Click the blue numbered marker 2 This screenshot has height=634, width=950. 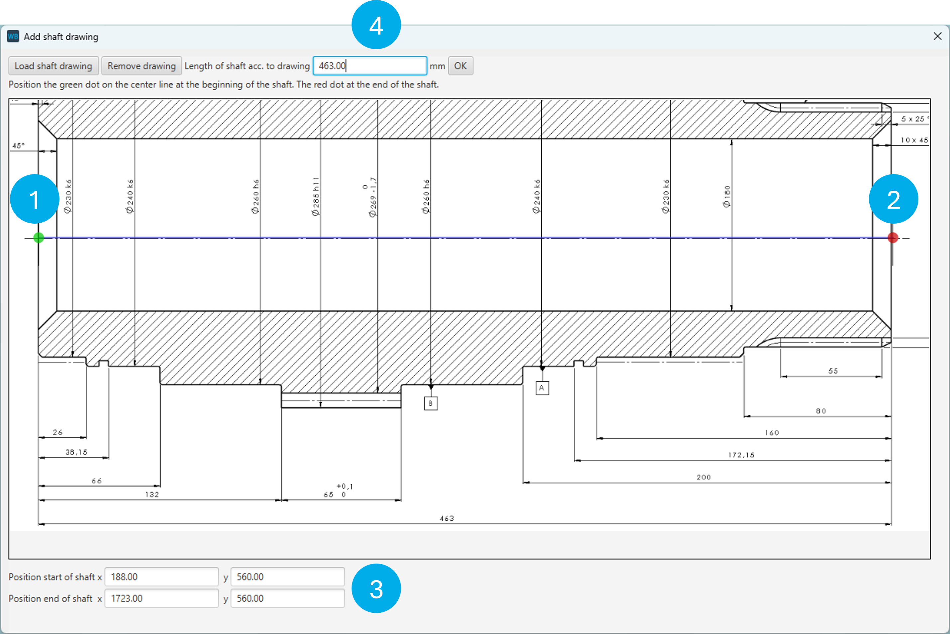894,199
